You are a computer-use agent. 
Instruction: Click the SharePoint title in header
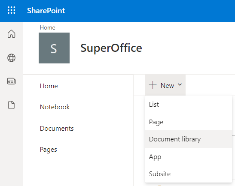tap(46, 11)
